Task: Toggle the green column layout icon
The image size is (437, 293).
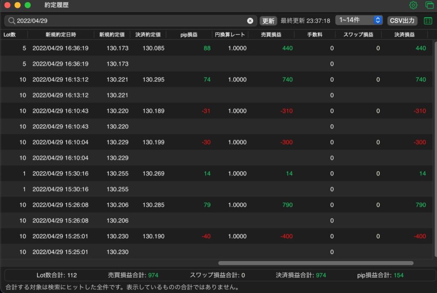Action: (x=428, y=21)
